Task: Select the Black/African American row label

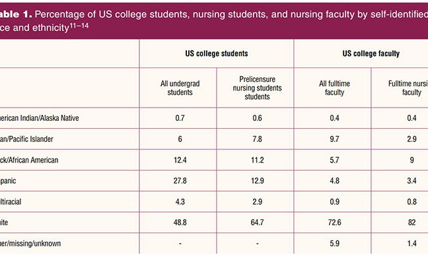Action: coord(29,160)
